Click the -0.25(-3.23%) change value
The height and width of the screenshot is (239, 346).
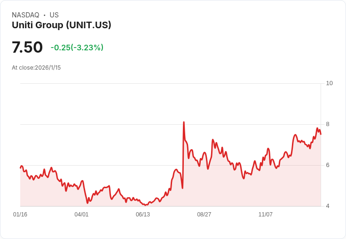click(77, 48)
